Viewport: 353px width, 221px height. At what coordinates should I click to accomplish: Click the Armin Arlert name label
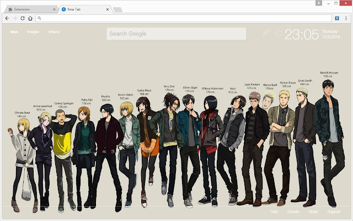[x=125, y=94]
